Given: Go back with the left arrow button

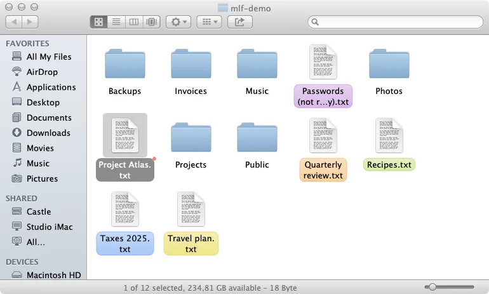Looking at the screenshot, I should [14, 22].
